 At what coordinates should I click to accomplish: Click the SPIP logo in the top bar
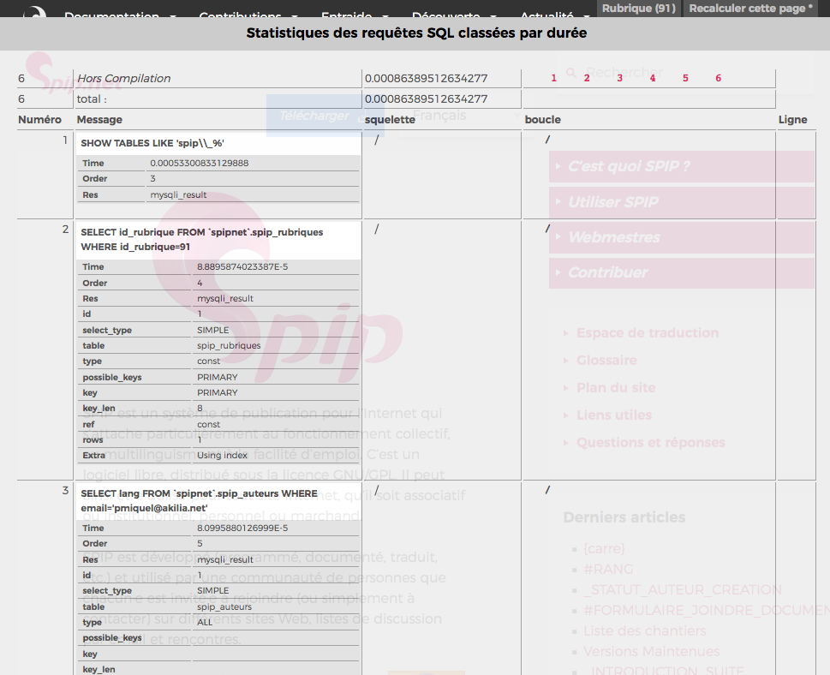tap(34, 15)
